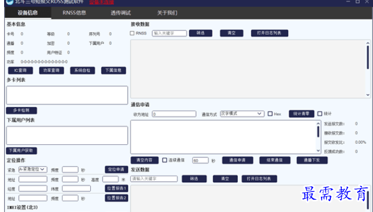This screenshot has width=373, height=212.
Task: Toggle the 统计 checkbox
Action: [320, 114]
